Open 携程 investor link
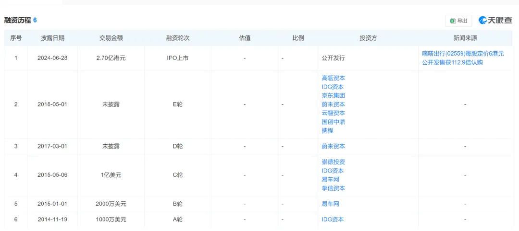This screenshot has height=231, width=519. pyautogui.click(x=328, y=130)
